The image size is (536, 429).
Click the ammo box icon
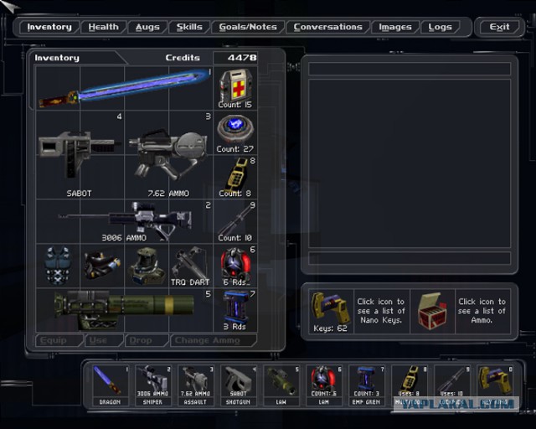tap(432, 312)
